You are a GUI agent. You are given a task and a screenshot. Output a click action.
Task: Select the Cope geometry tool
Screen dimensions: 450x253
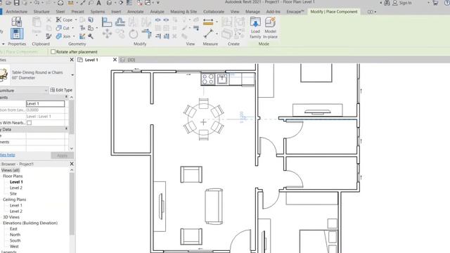(64, 20)
